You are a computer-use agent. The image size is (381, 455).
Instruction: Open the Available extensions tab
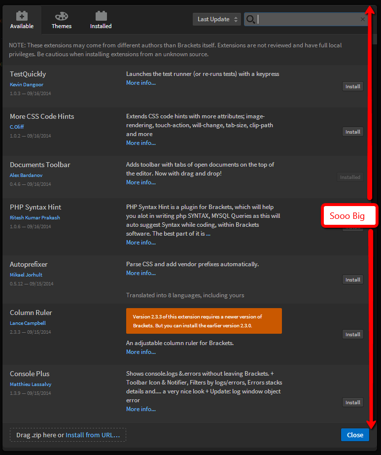click(22, 20)
